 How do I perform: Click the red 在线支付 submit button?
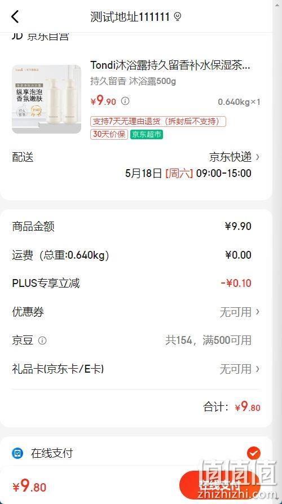tap(220, 484)
